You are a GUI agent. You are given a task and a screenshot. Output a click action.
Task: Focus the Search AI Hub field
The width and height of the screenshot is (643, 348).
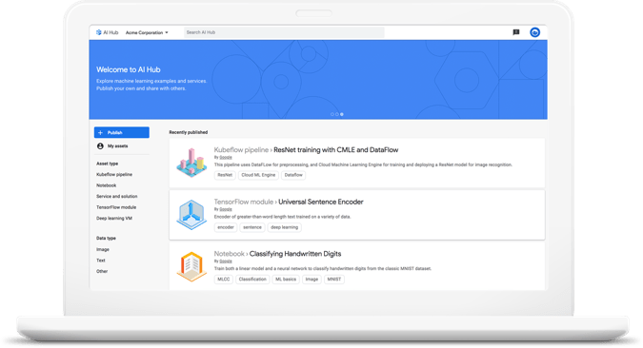coord(284,32)
